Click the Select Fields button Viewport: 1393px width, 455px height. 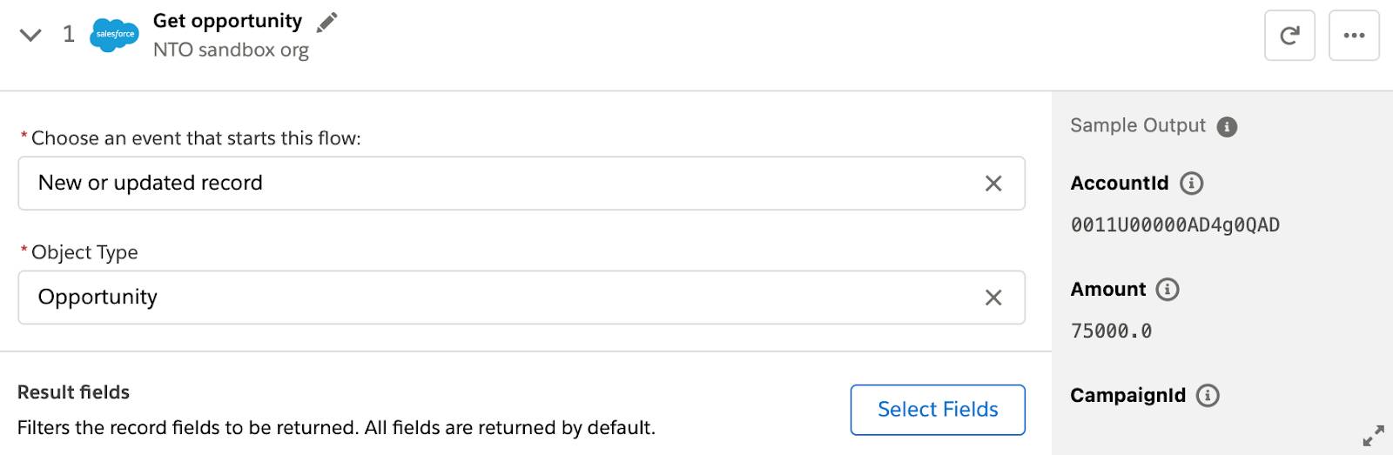938,410
